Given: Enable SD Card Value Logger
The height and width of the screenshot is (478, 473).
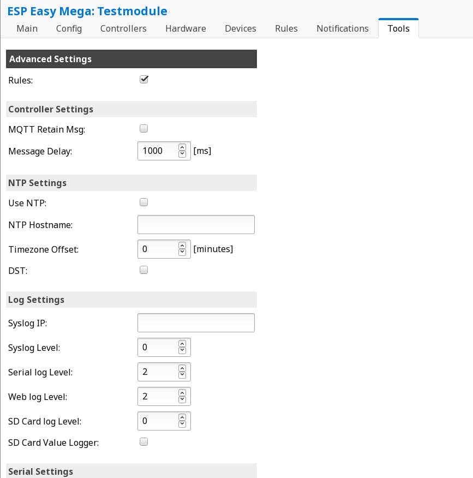Looking at the screenshot, I should tap(144, 441).
